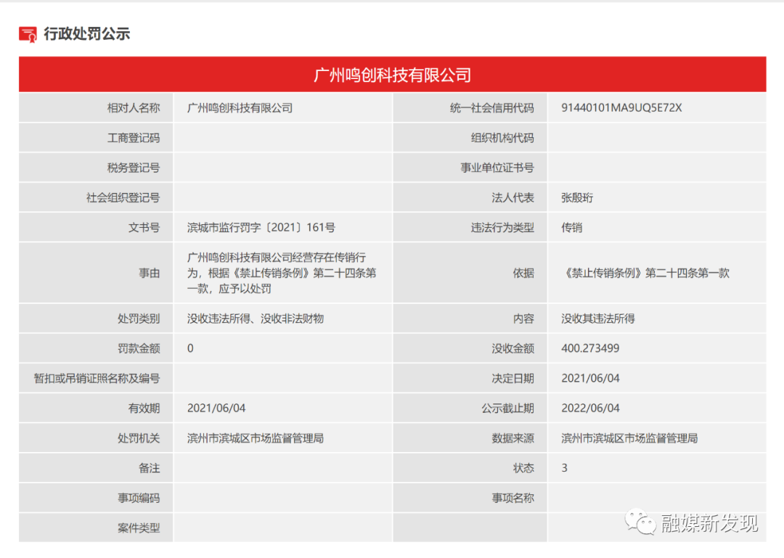This screenshot has height=558, width=784.
Task: Click the 决定日期 label
Action: tap(513, 379)
